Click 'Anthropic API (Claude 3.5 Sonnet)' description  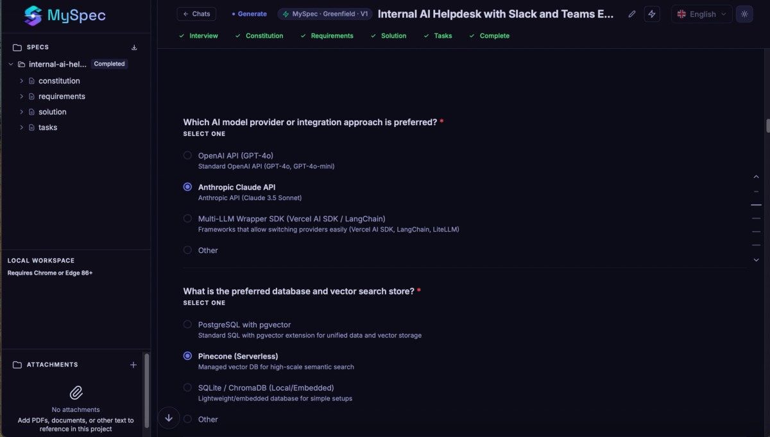(250, 198)
